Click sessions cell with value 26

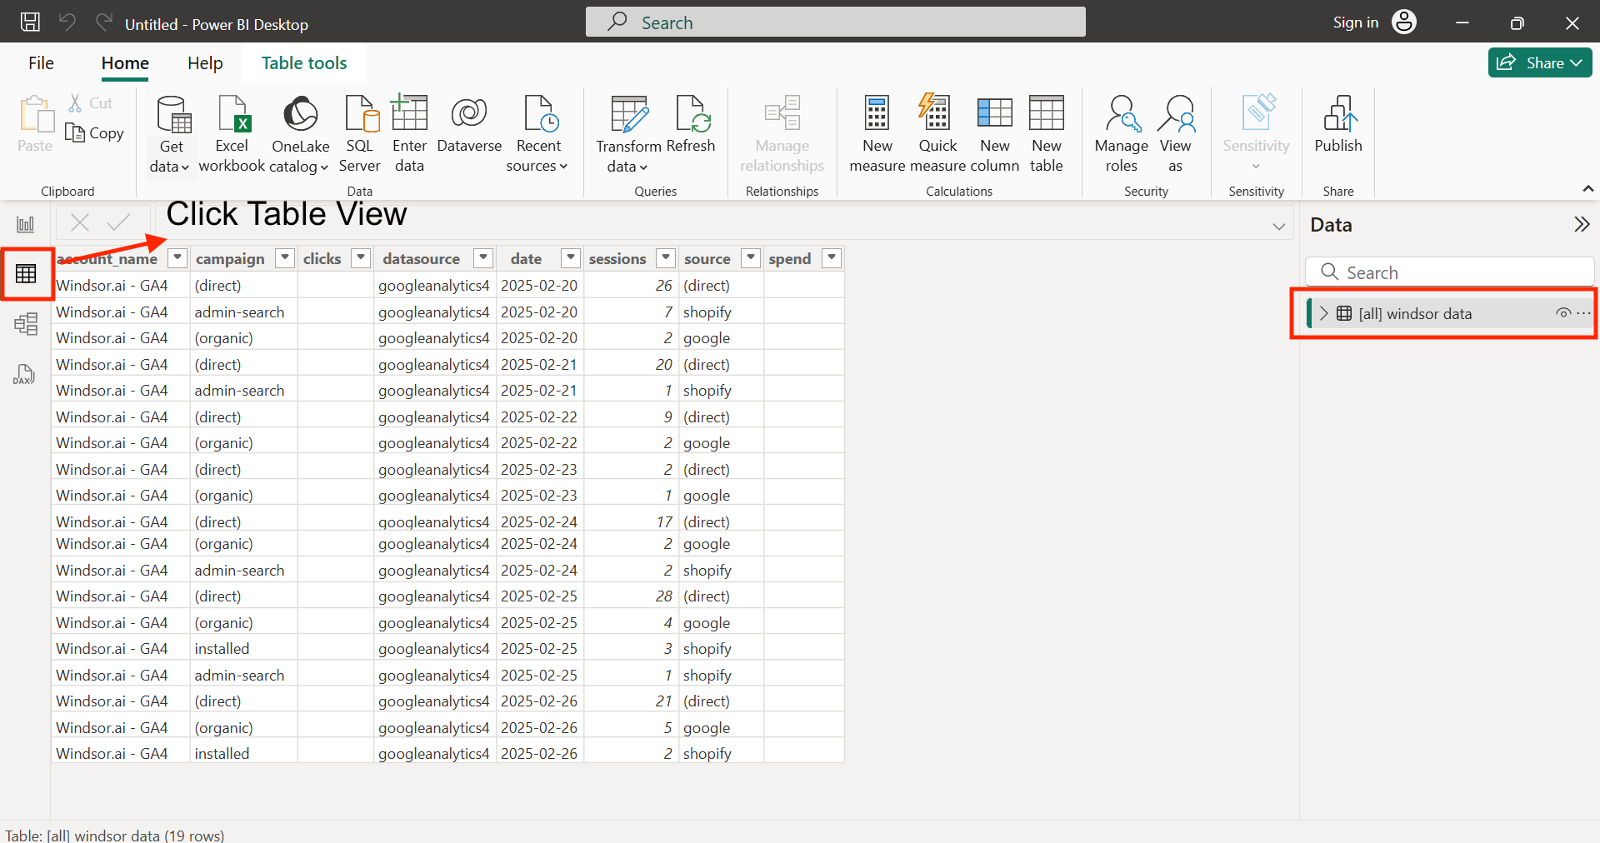pyautogui.click(x=631, y=285)
